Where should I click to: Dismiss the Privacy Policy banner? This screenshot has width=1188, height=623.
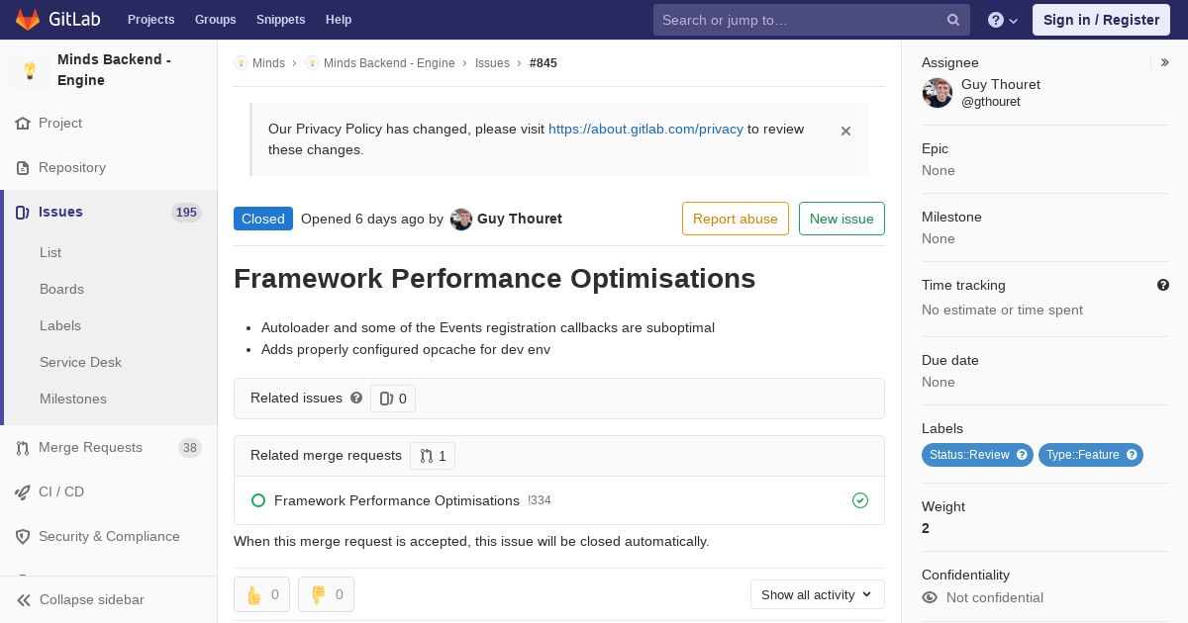[845, 131]
